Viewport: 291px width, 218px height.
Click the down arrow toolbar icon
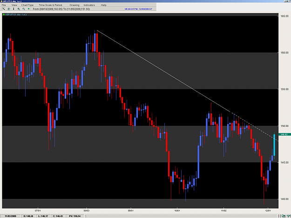(14, 9)
